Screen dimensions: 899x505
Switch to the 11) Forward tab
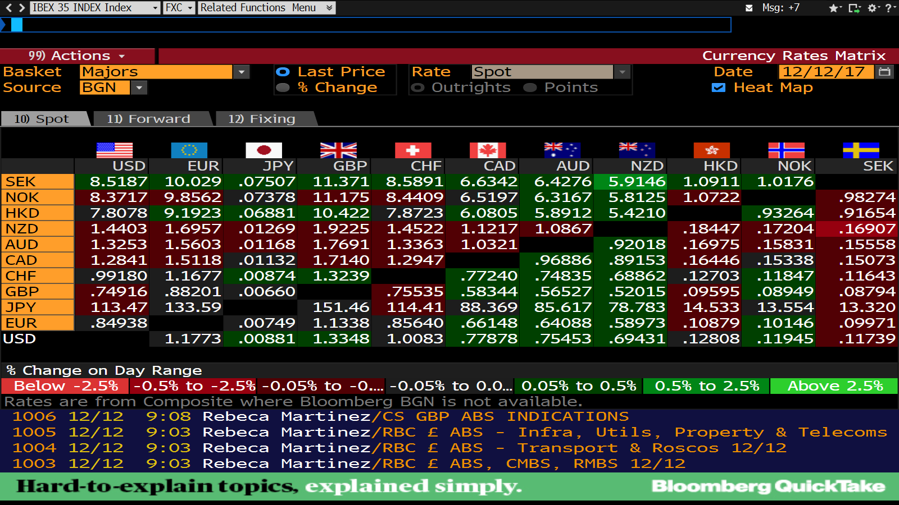[152, 119]
